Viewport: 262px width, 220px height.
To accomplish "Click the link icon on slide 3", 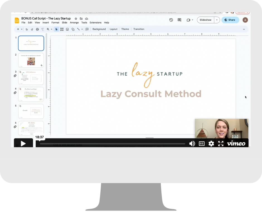I will point(15,76).
